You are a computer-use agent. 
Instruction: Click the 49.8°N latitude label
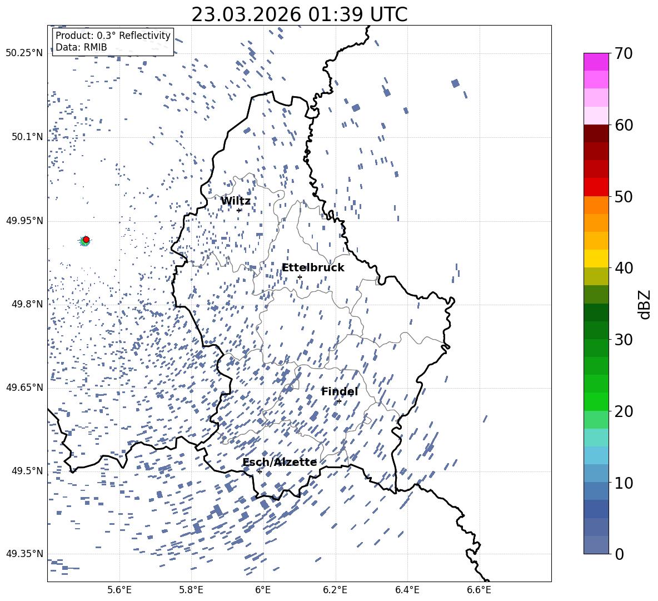27,304
